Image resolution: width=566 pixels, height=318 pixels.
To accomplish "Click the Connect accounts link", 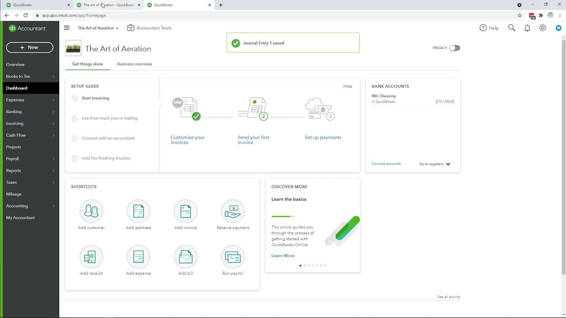I will (x=386, y=164).
